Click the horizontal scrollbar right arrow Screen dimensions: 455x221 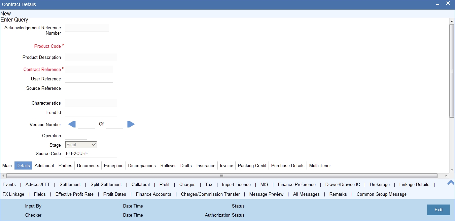(446, 176)
